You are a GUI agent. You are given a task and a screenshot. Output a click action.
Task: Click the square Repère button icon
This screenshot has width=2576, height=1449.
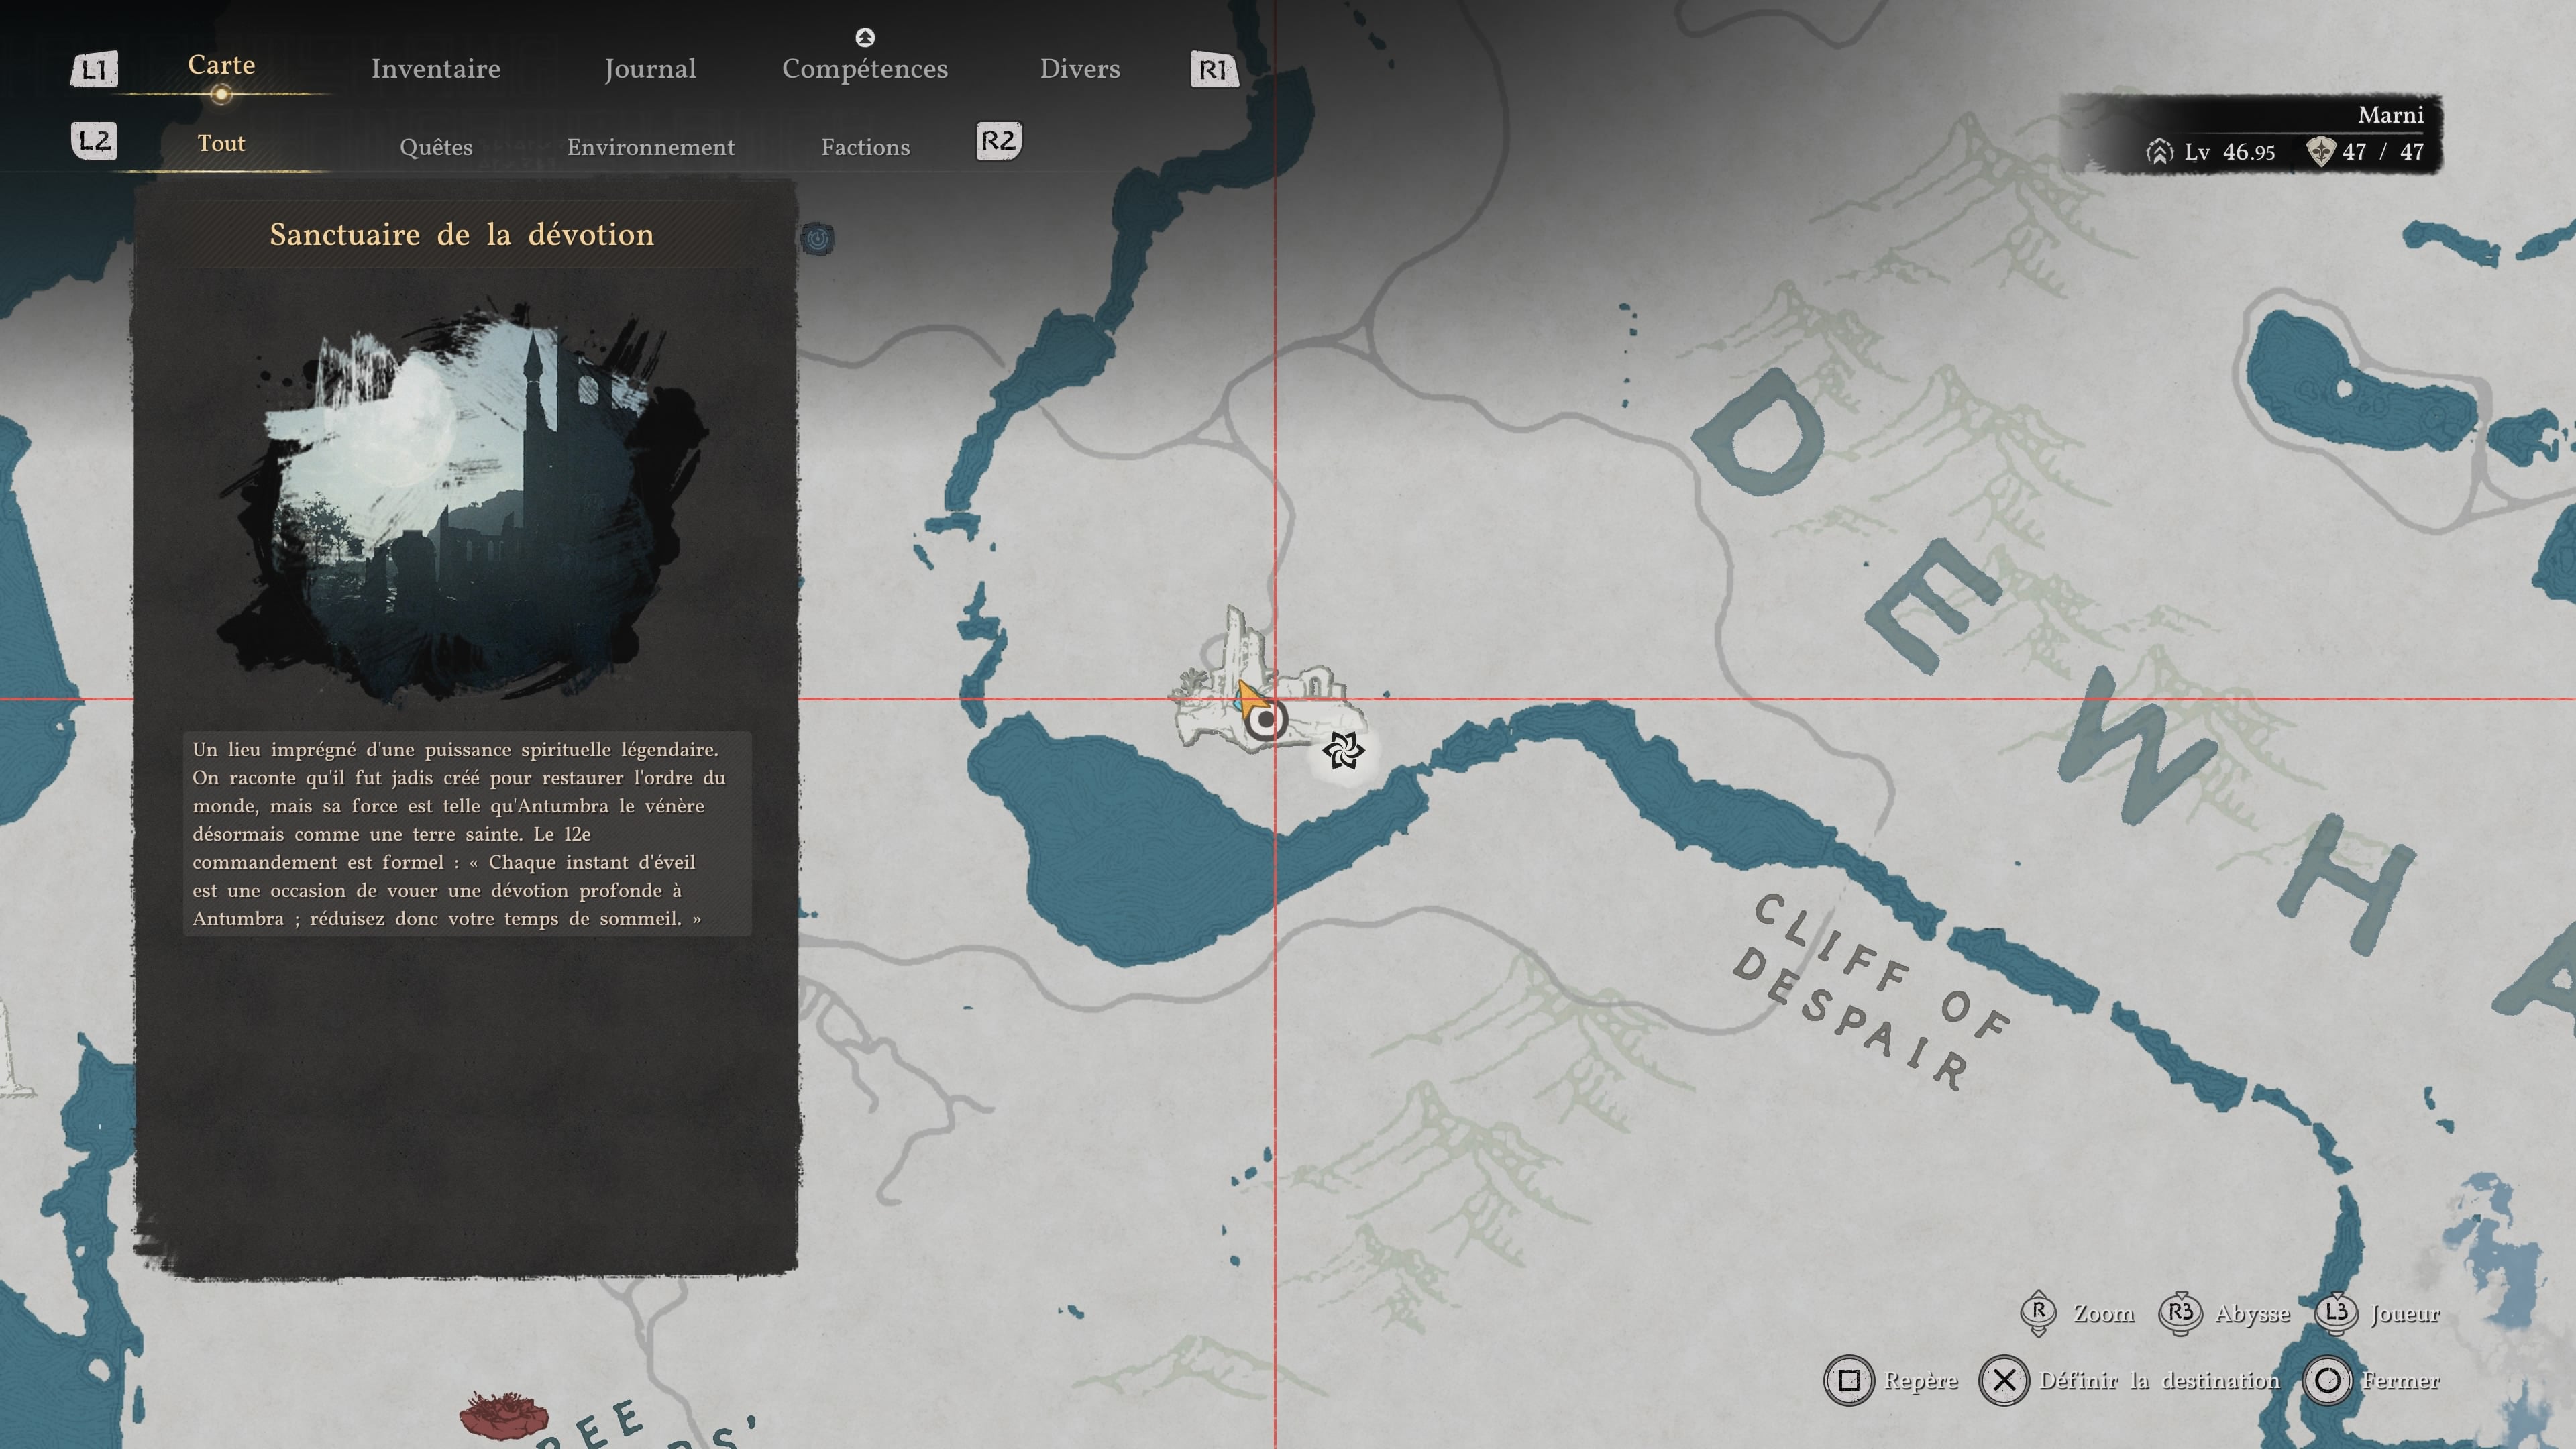[x=1849, y=1381]
